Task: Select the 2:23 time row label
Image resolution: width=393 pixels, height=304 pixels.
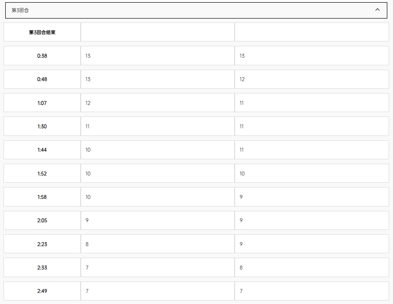Action: 42,244
